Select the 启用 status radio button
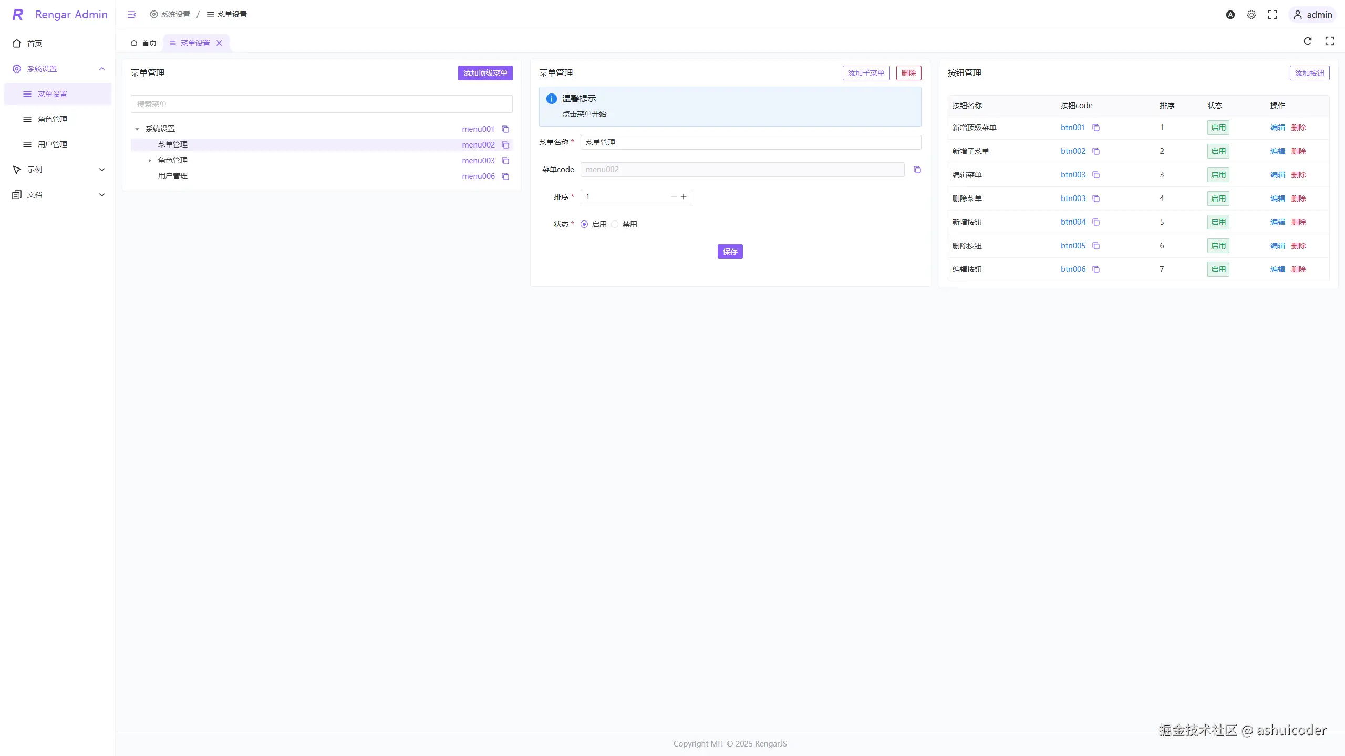This screenshot has height=756, width=1345. tap(584, 224)
